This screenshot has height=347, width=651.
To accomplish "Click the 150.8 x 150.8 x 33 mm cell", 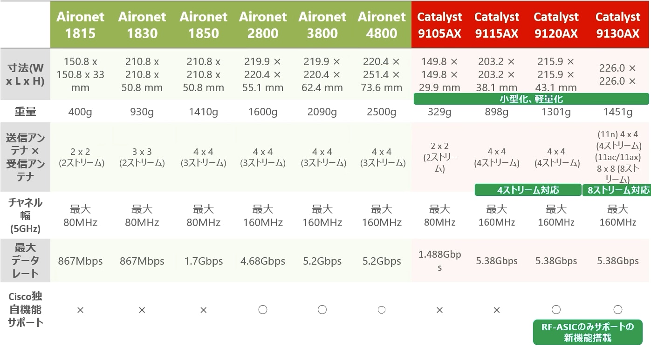I will 81,74.
